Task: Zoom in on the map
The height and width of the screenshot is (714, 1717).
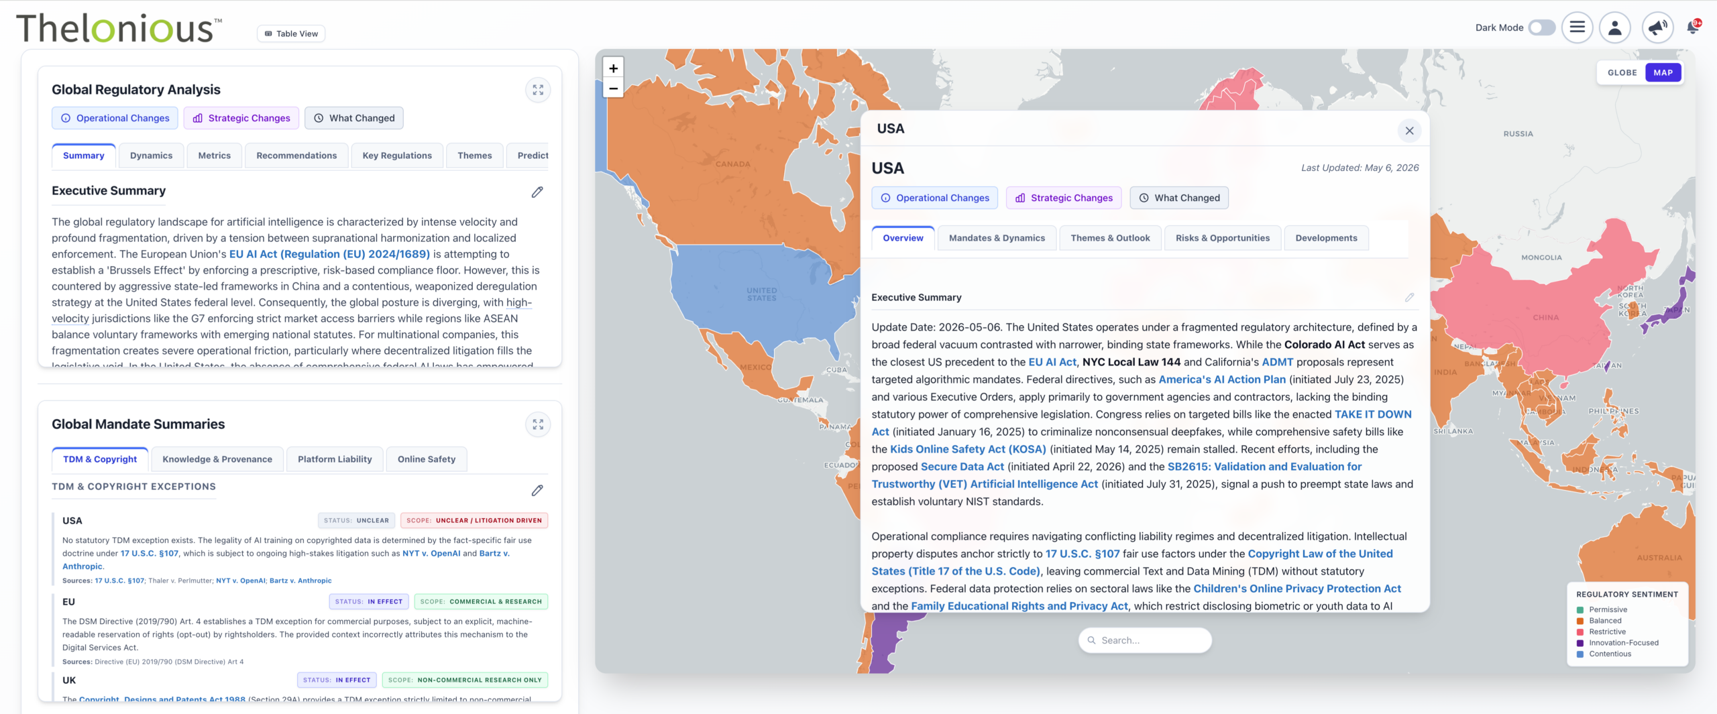Action: coord(613,68)
